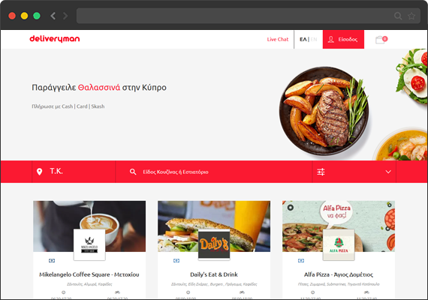Image resolution: width=428 pixels, height=300 pixels.
Task: Click the Είσοδος login button
Action: (x=343, y=39)
